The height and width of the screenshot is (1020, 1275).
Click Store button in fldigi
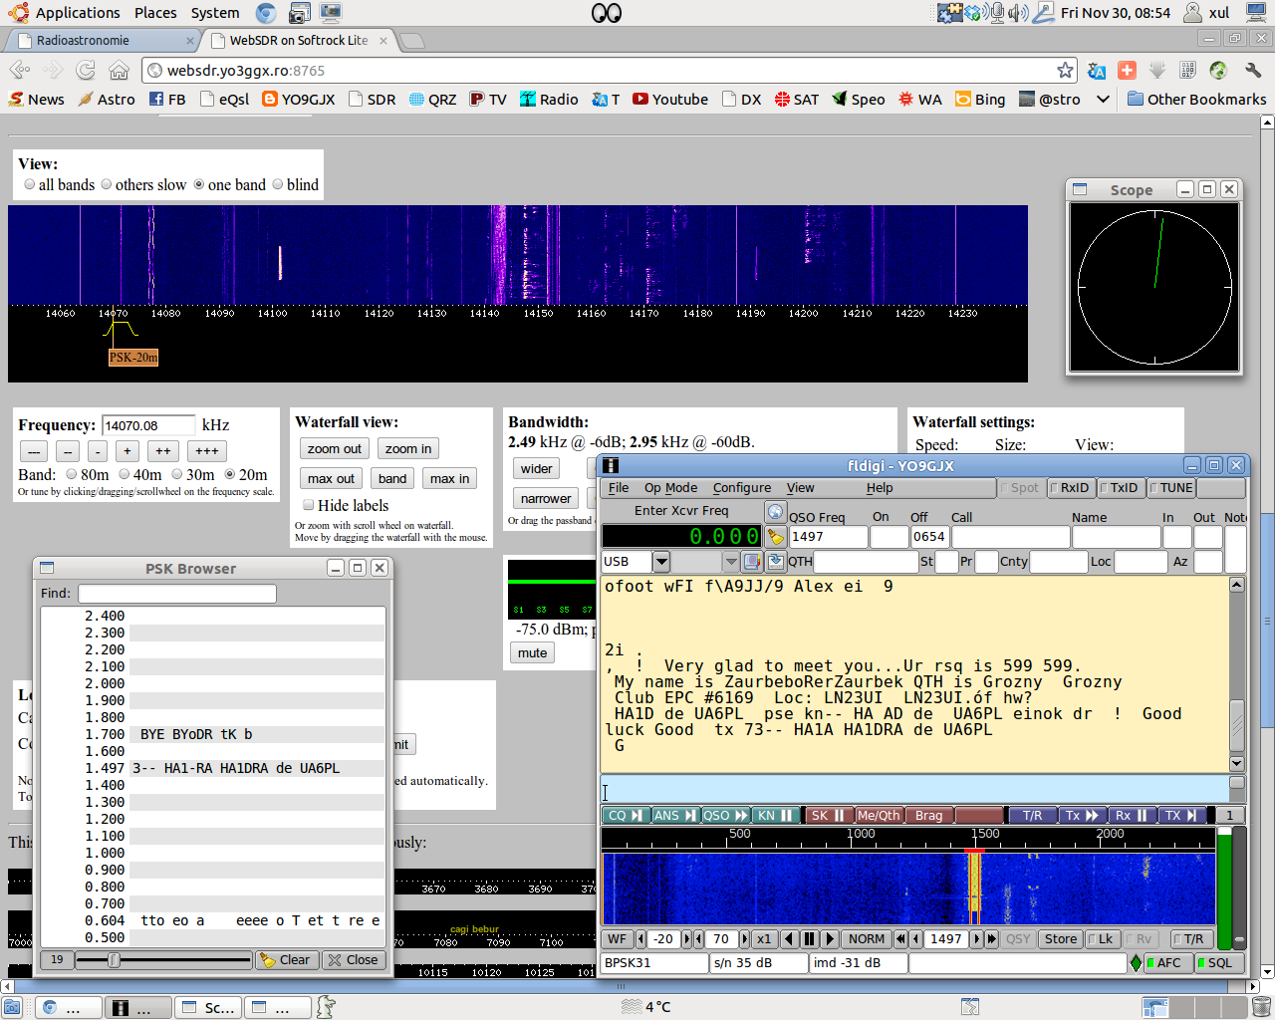coord(1060,938)
